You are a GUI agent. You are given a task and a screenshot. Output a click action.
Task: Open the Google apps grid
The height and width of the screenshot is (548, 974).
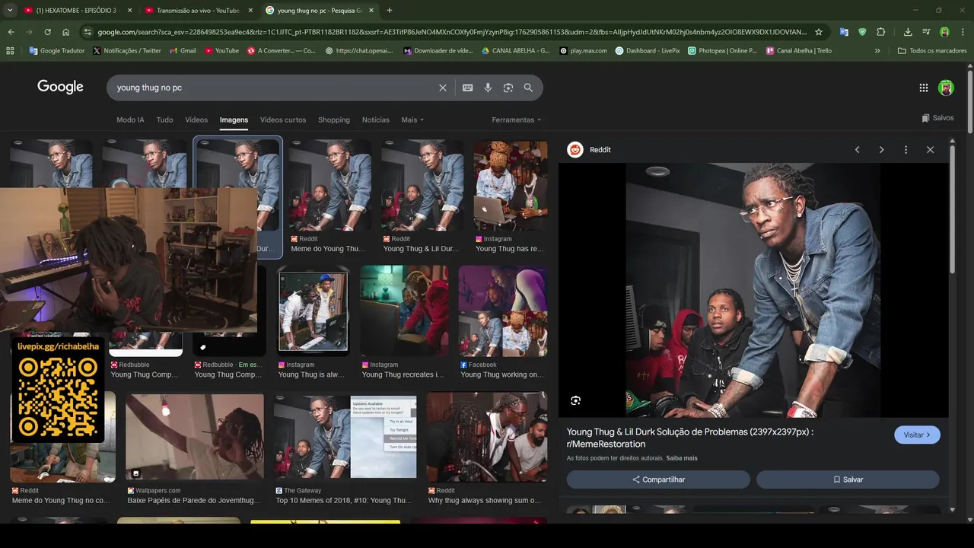click(x=923, y=88)
